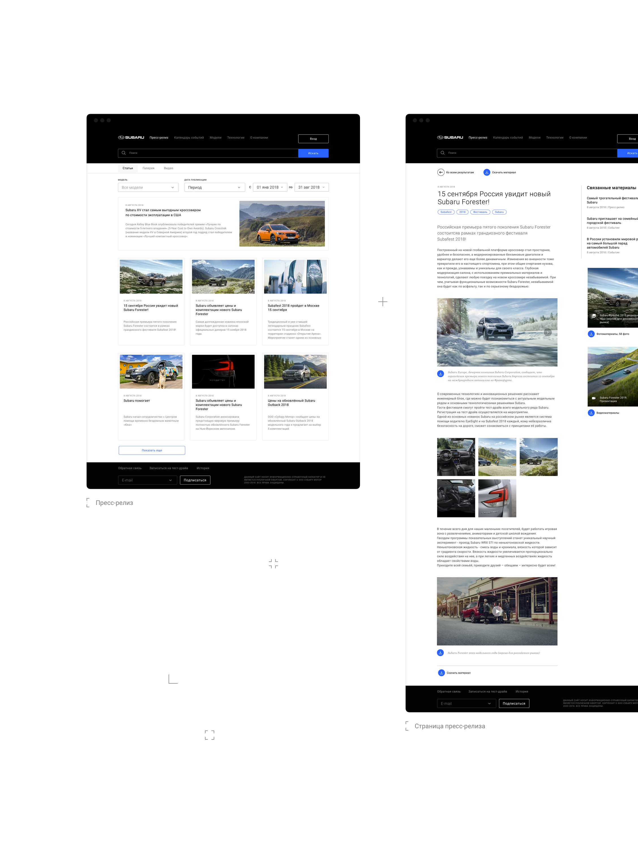638x849 pixels.
Task: Open the Subaru помогает card with the dog photo
Action: tap(151, 397)
